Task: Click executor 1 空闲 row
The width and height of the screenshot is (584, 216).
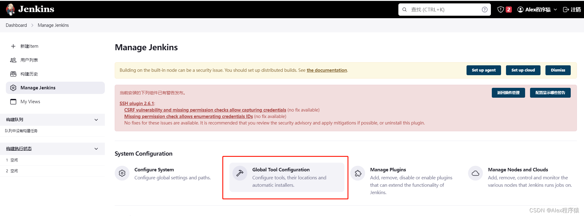Action: coord(52,160)
